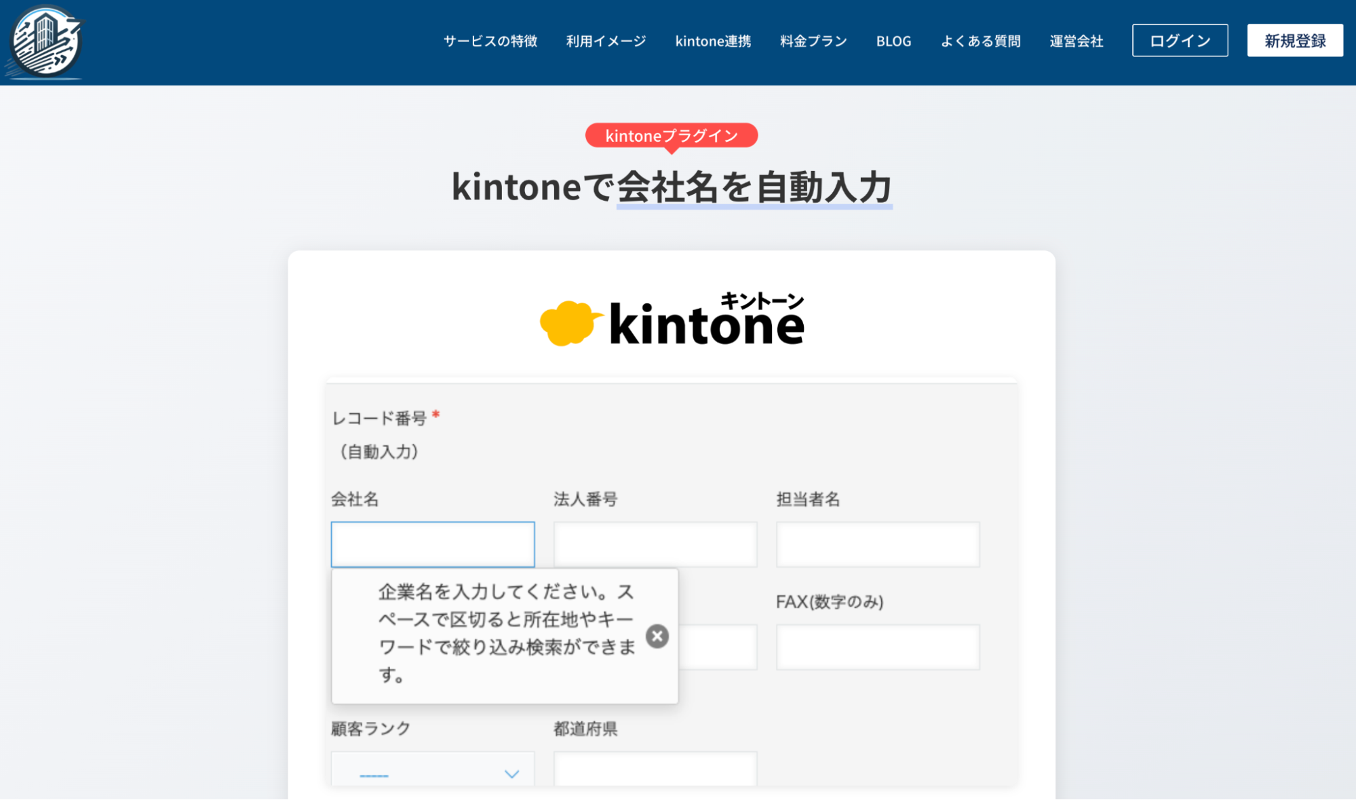The image size is (1356, 800).
Task: Click the building logo icon in header
Action: point(45,42)
